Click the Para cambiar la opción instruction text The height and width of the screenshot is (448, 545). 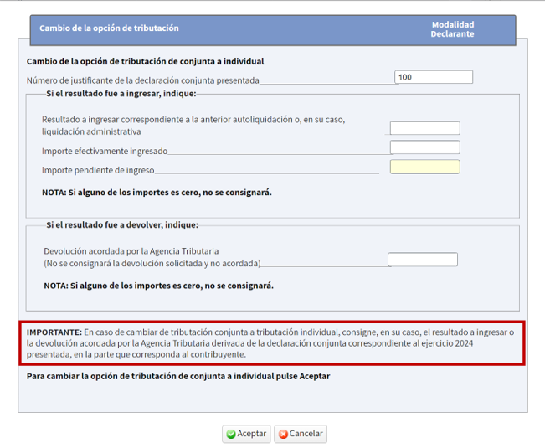click(x=178, y=376)
